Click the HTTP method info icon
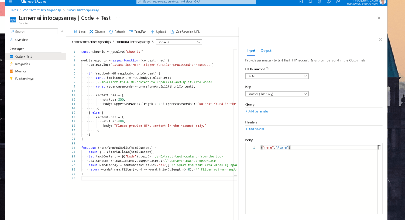This screenshot has width=405, height=220. (x=267, y=69)
